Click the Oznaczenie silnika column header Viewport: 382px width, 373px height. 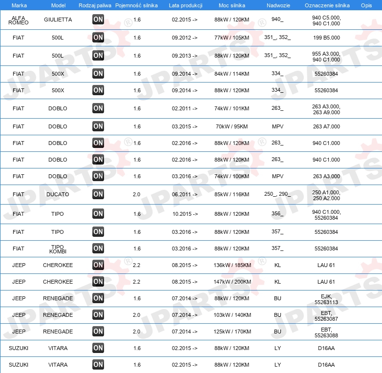tap(327, 5)
